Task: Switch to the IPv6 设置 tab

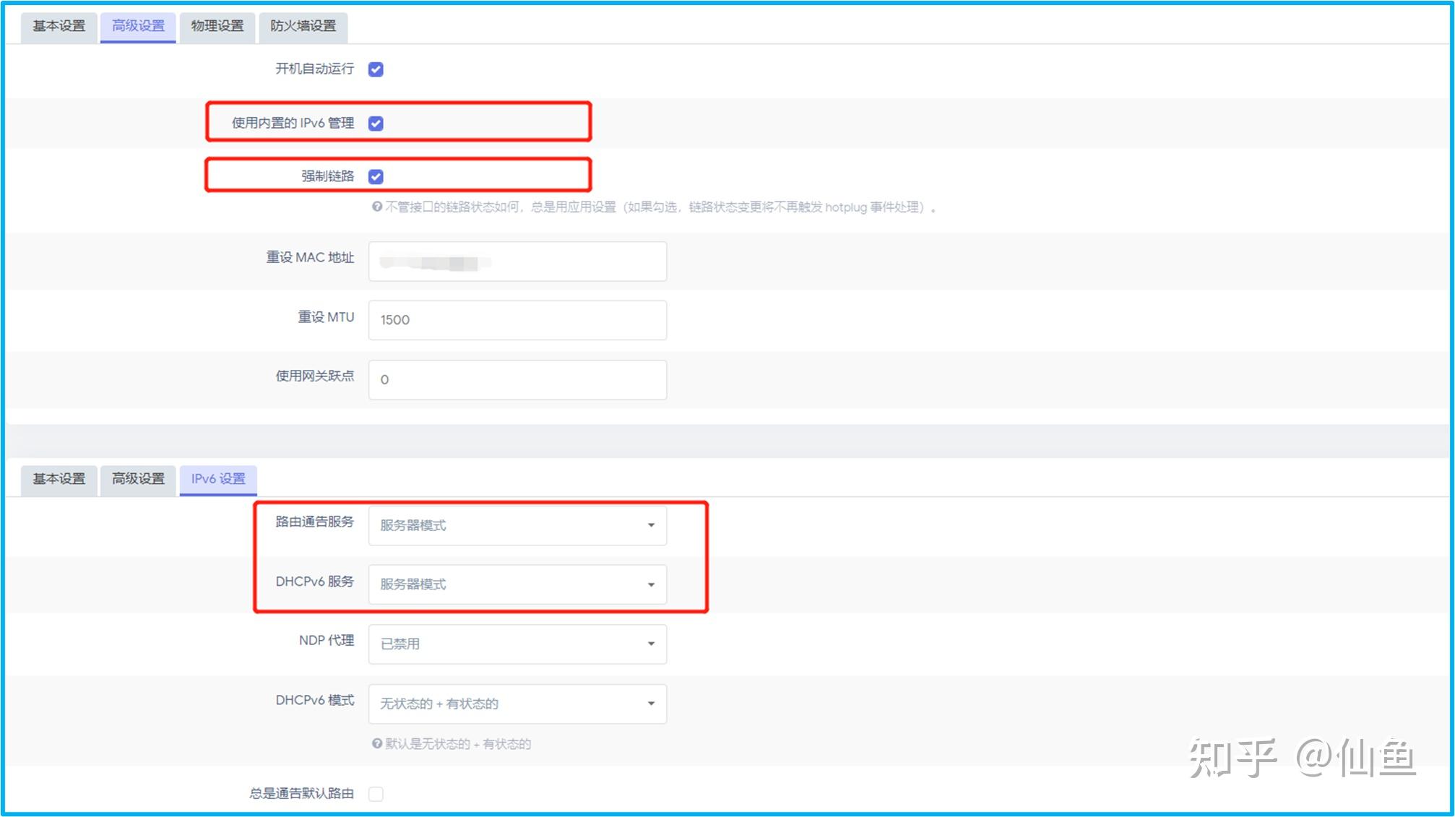Action: click(x=217, y=478)
